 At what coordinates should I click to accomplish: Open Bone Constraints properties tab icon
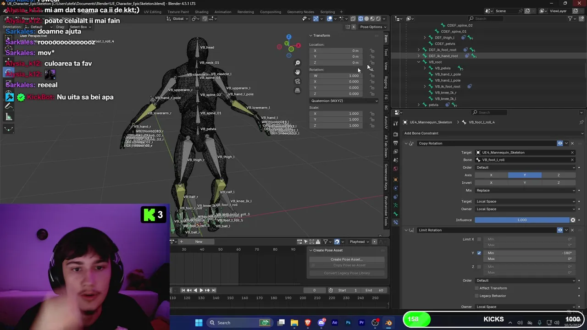click(395, 222)
